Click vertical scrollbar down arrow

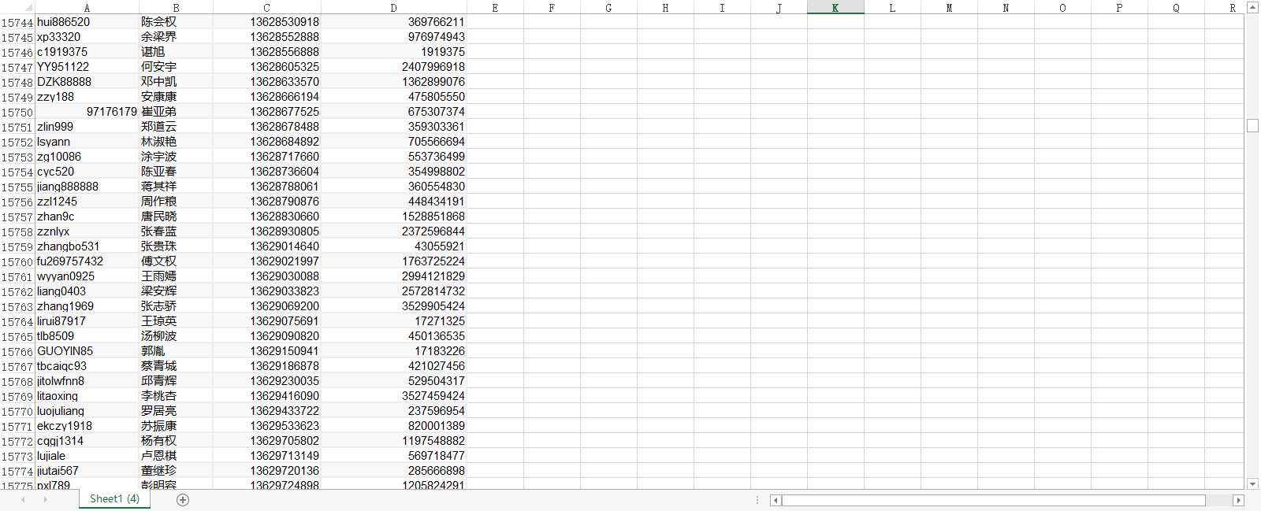click(x=1253, y=484)
